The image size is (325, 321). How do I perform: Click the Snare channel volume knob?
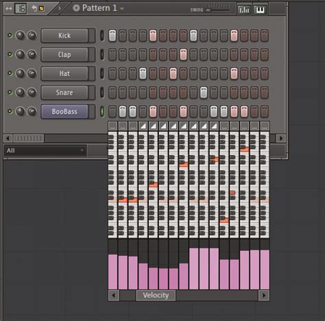[32, 93]
